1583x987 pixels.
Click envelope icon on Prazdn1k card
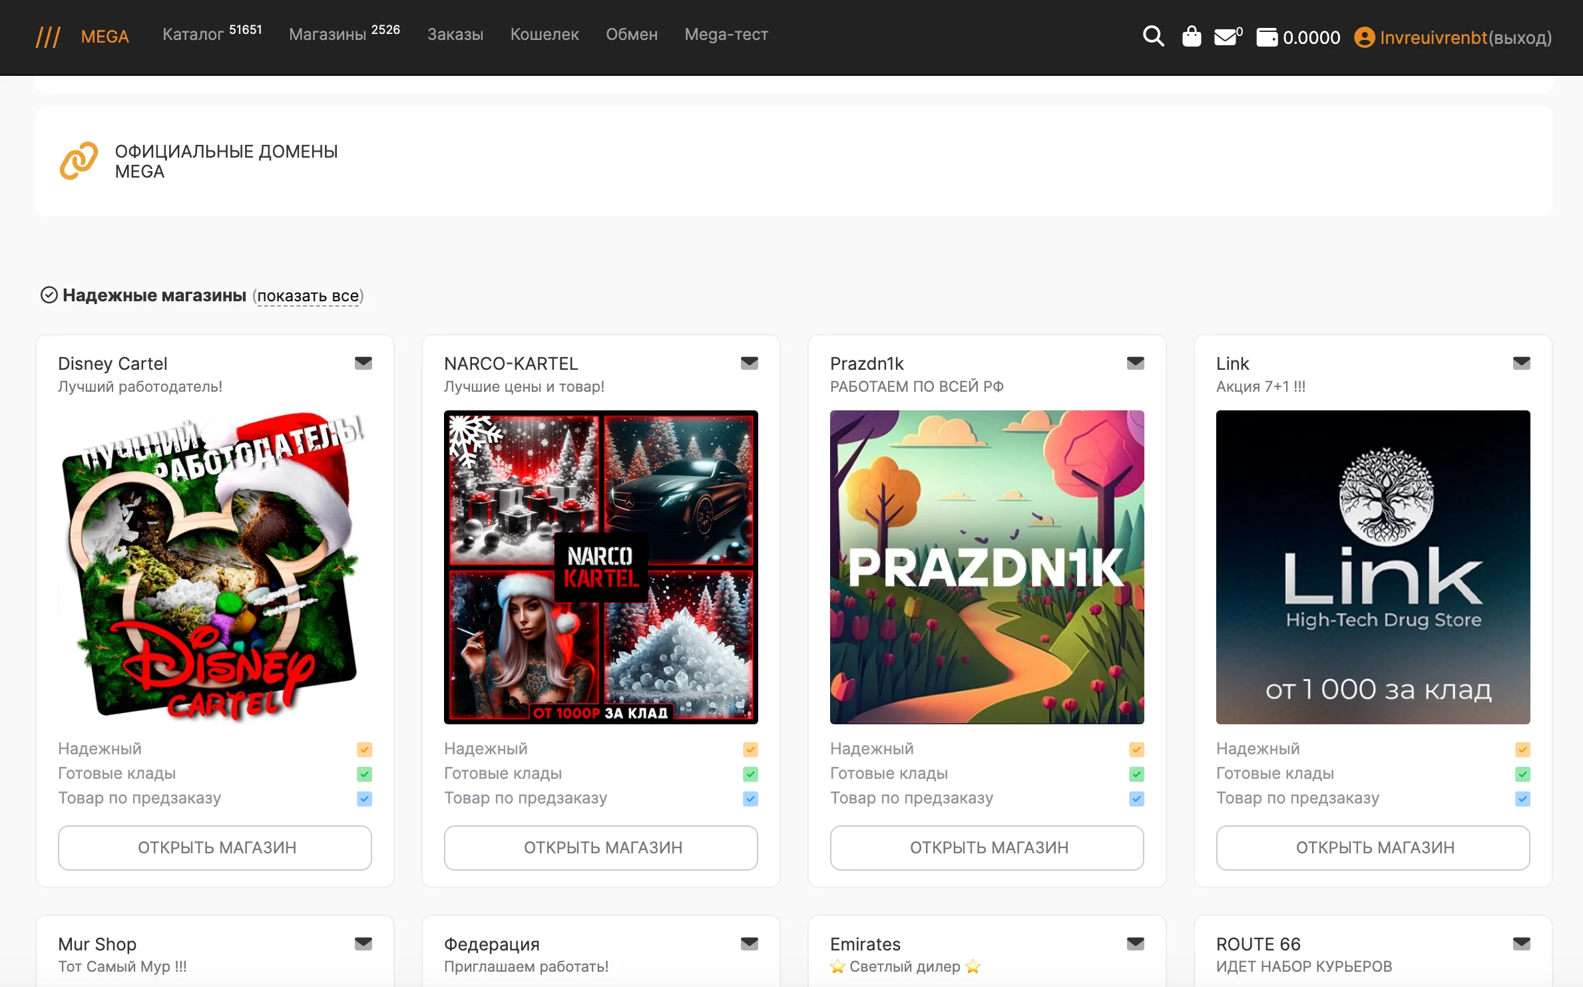(1136, 363)
